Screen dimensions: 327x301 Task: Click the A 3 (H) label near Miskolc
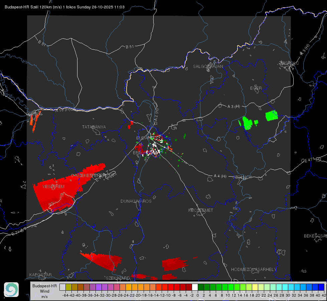tap(305, 50)
